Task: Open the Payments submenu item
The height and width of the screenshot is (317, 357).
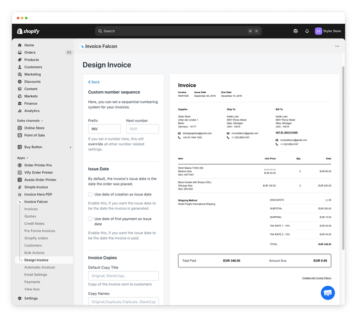Action: pos(32,282)
